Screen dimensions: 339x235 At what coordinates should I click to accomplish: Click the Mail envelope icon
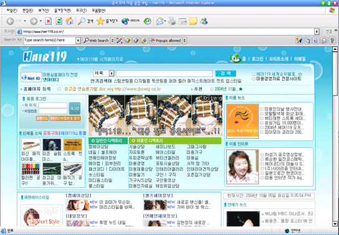click(160, 21)
